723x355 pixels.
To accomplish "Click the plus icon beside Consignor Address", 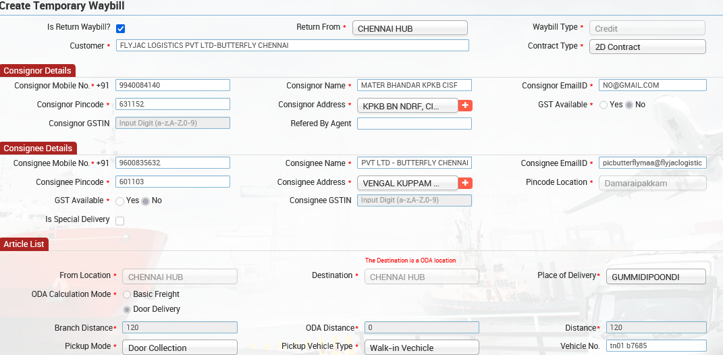I will [x=465, y=105].
